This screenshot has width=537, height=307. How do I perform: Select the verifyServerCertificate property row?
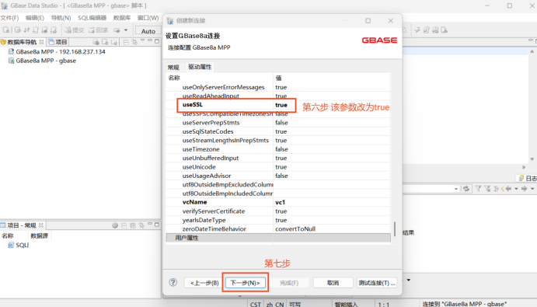(277, 211)
